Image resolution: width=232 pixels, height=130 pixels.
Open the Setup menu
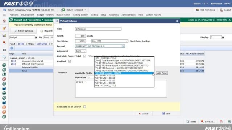[x=103, y=15]
